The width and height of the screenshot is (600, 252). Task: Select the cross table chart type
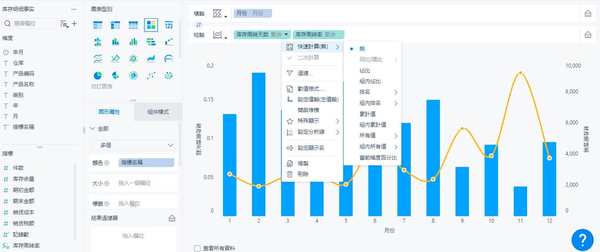pyautogui.click(x=116, y=25)
